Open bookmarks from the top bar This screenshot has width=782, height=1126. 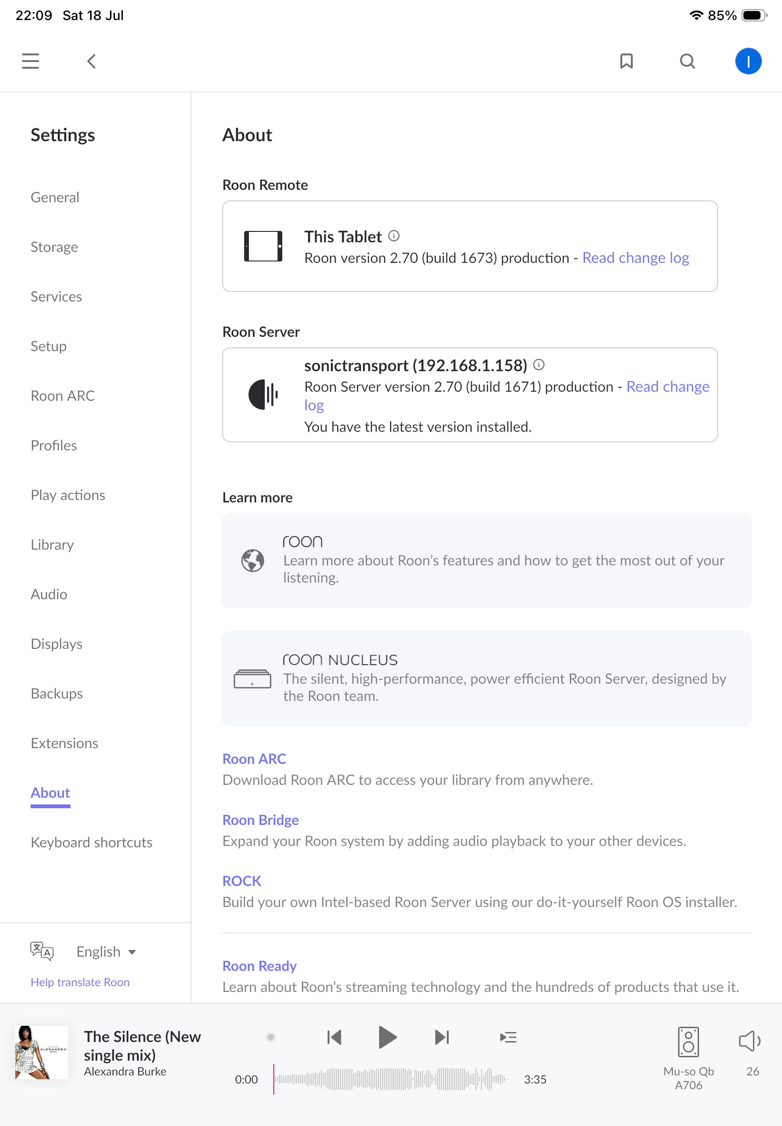point(626,61)
